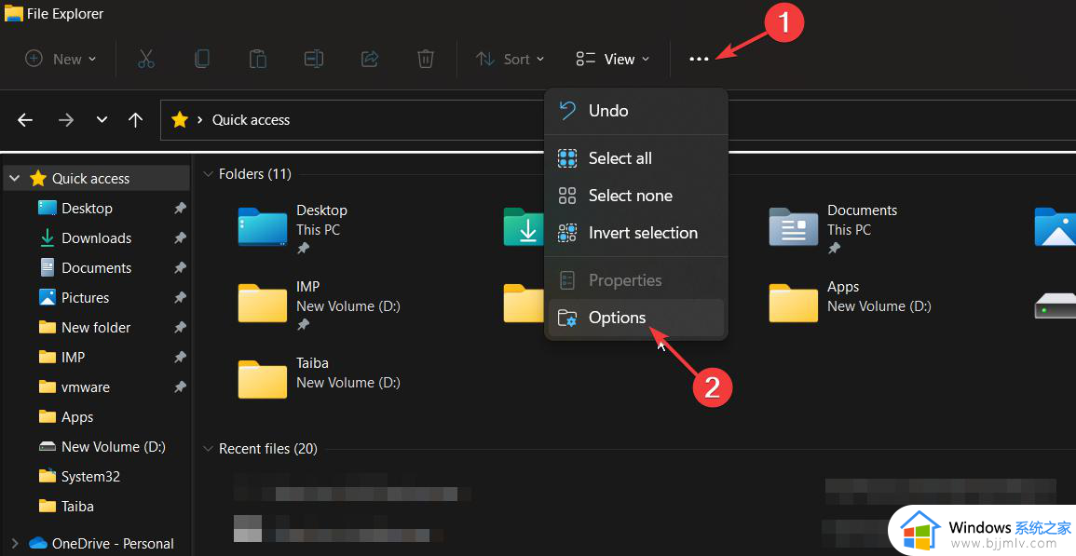Click the Copy icon in toolbar
The height and width of the screenshot is (556, 1076).
[202, 59]
